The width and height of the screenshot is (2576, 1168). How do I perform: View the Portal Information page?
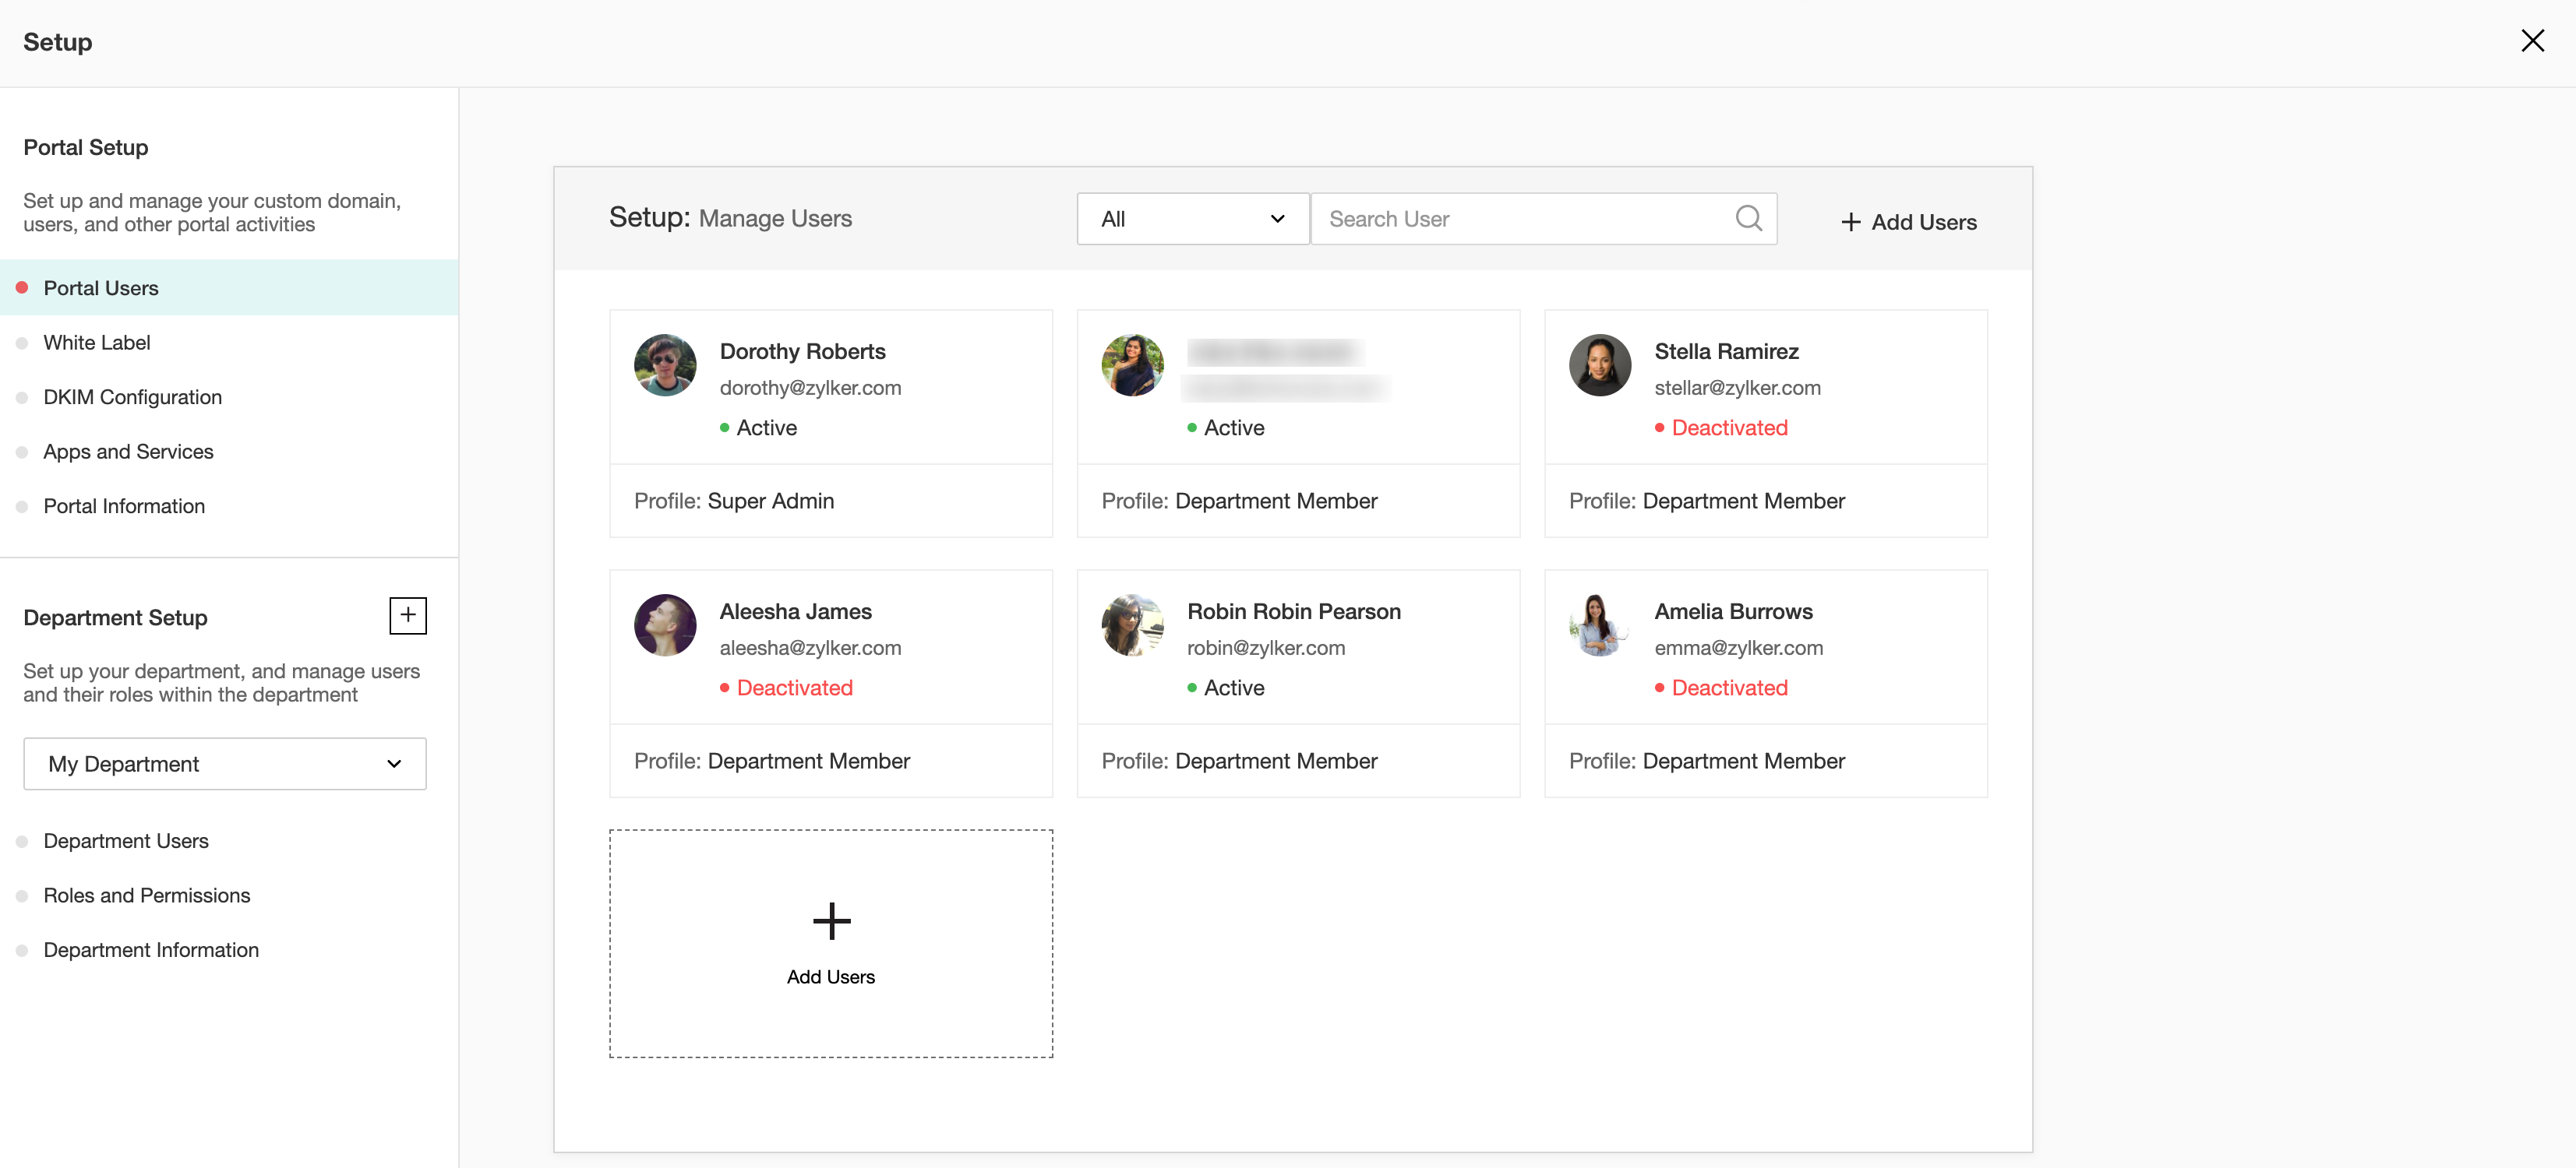tap(124, 507)
